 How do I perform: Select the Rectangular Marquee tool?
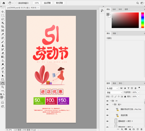pos(3,15)
